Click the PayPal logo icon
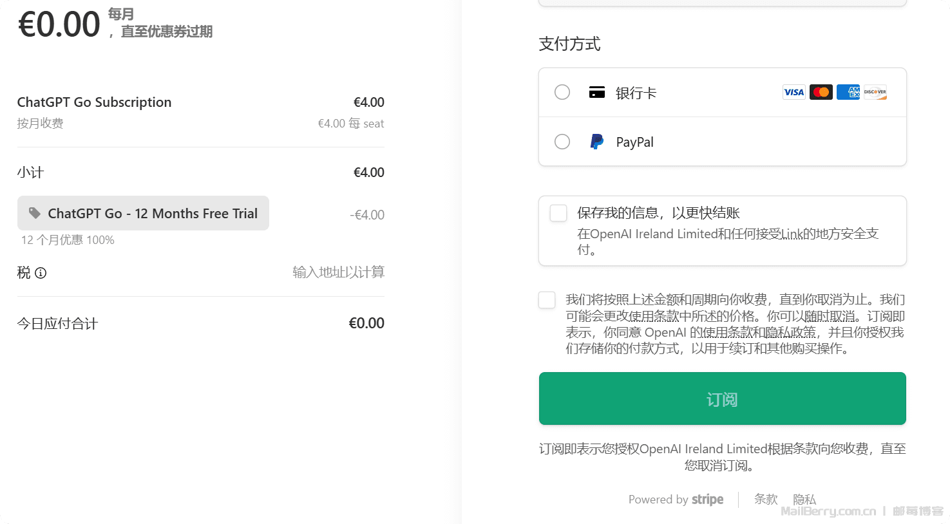 click(x=597, y=142)
